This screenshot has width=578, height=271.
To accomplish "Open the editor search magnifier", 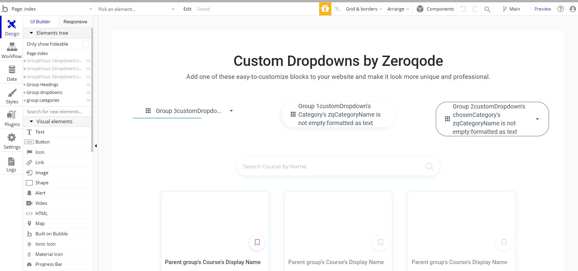I will (x=487, y=9).
